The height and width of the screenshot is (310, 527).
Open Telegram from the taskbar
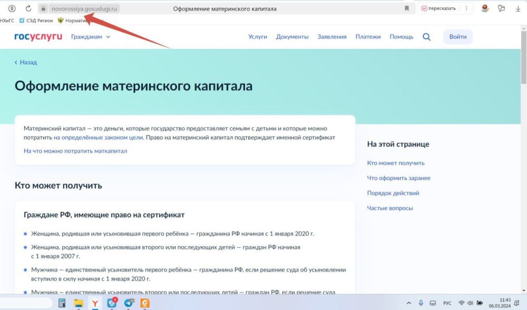[x=129, y=303]
